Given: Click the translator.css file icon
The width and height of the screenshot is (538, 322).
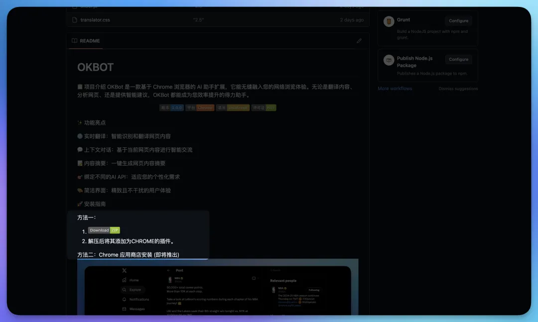Looking at the screenshot, I should [x=75, y=20].
